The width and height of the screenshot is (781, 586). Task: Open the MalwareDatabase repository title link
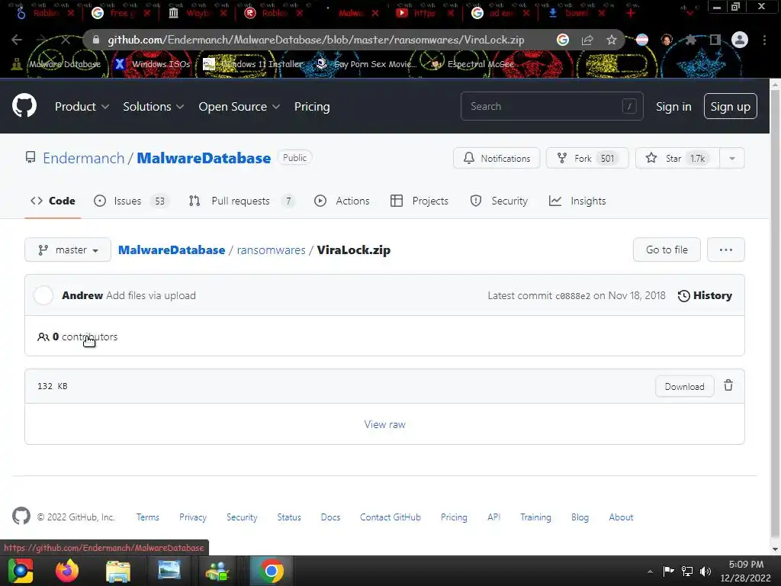(x=204, y=158)
